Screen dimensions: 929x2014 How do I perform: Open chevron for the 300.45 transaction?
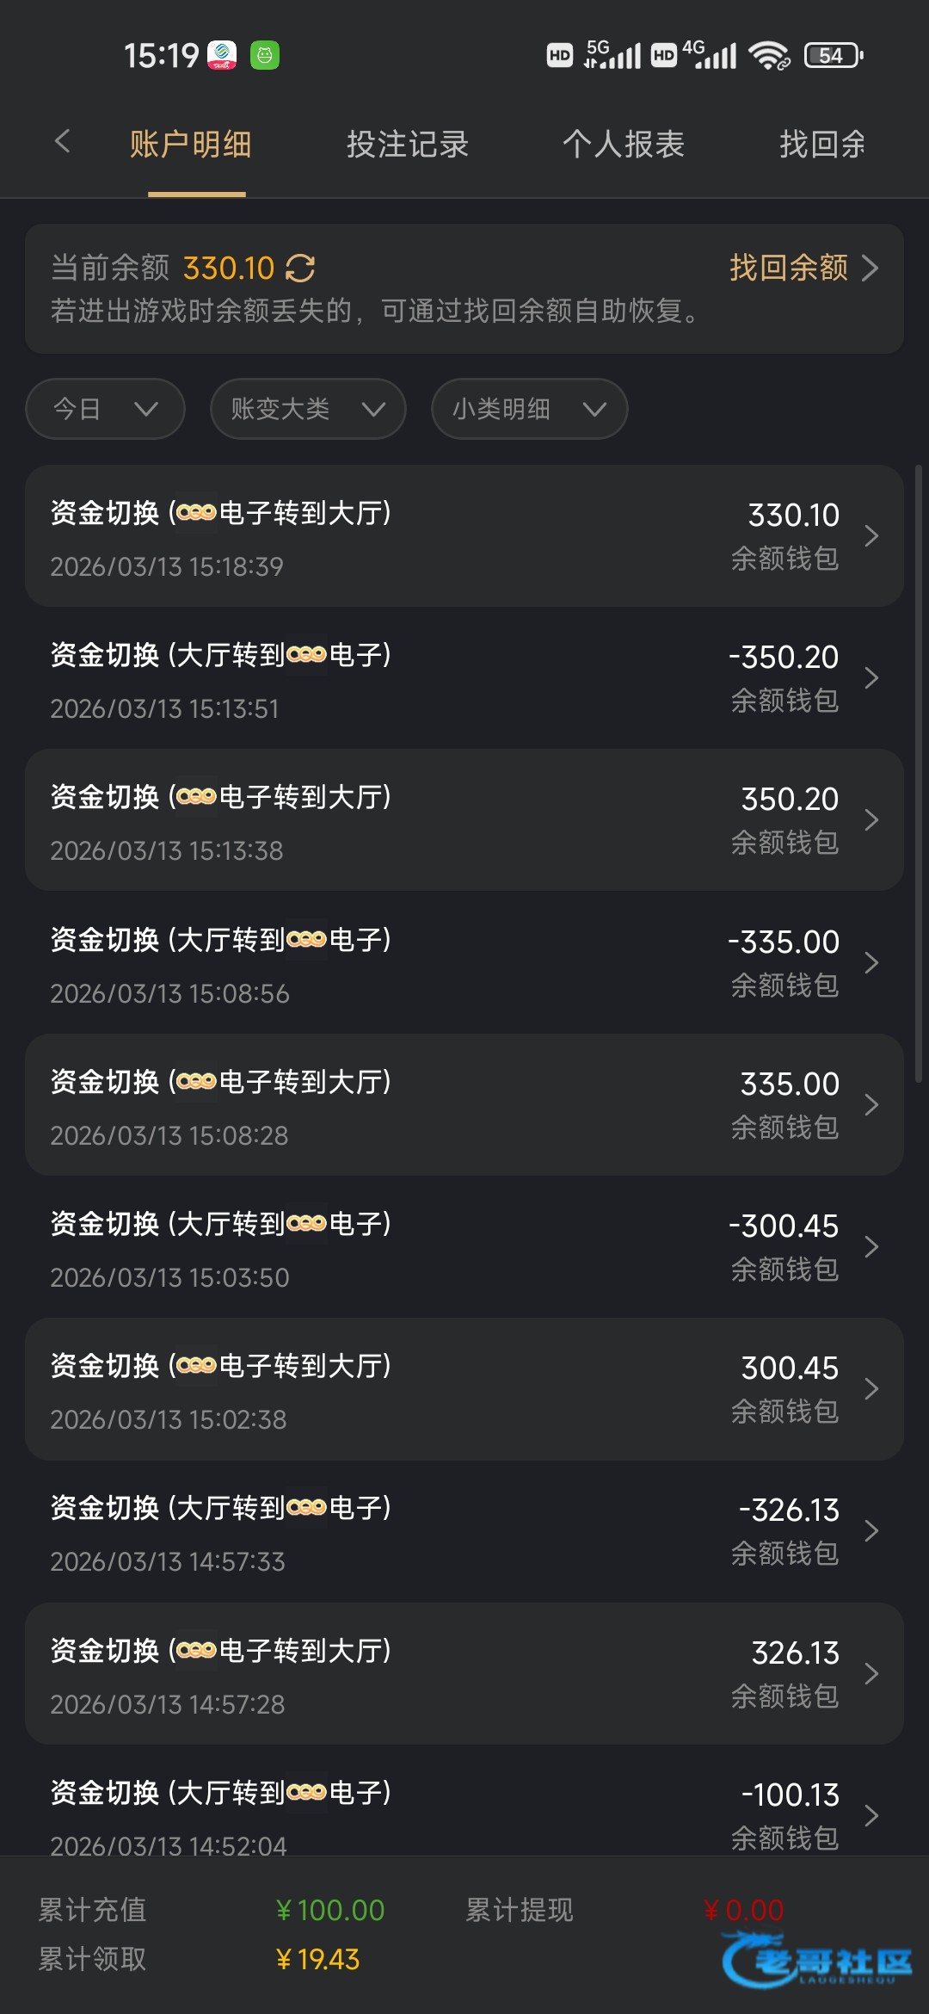(x=871, y=1389)
